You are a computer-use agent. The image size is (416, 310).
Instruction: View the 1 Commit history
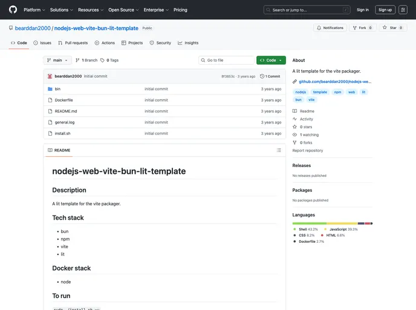270,76
